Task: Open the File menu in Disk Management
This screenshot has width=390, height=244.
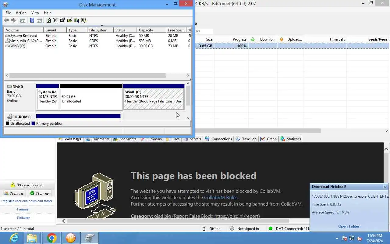Action: [8, 13]
